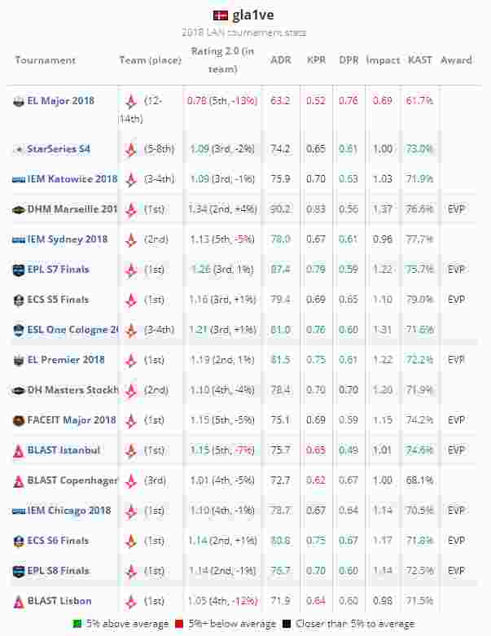Click the Impact column header

(x=383, y=60)
